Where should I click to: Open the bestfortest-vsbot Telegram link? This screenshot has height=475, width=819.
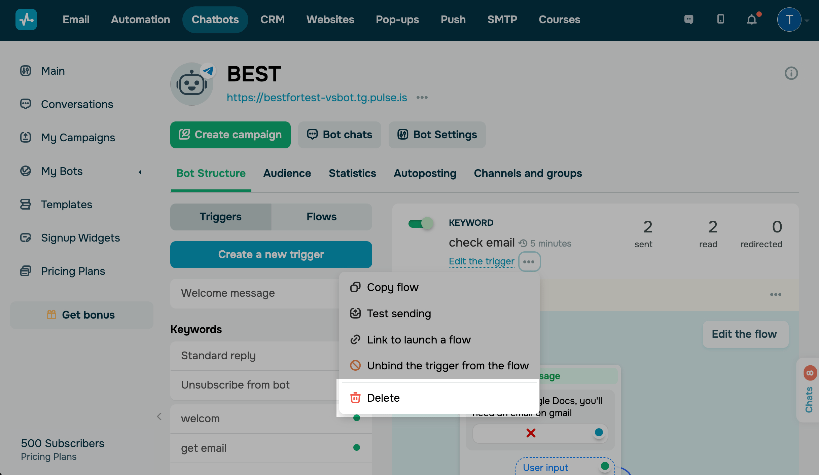tap(317, 98)
